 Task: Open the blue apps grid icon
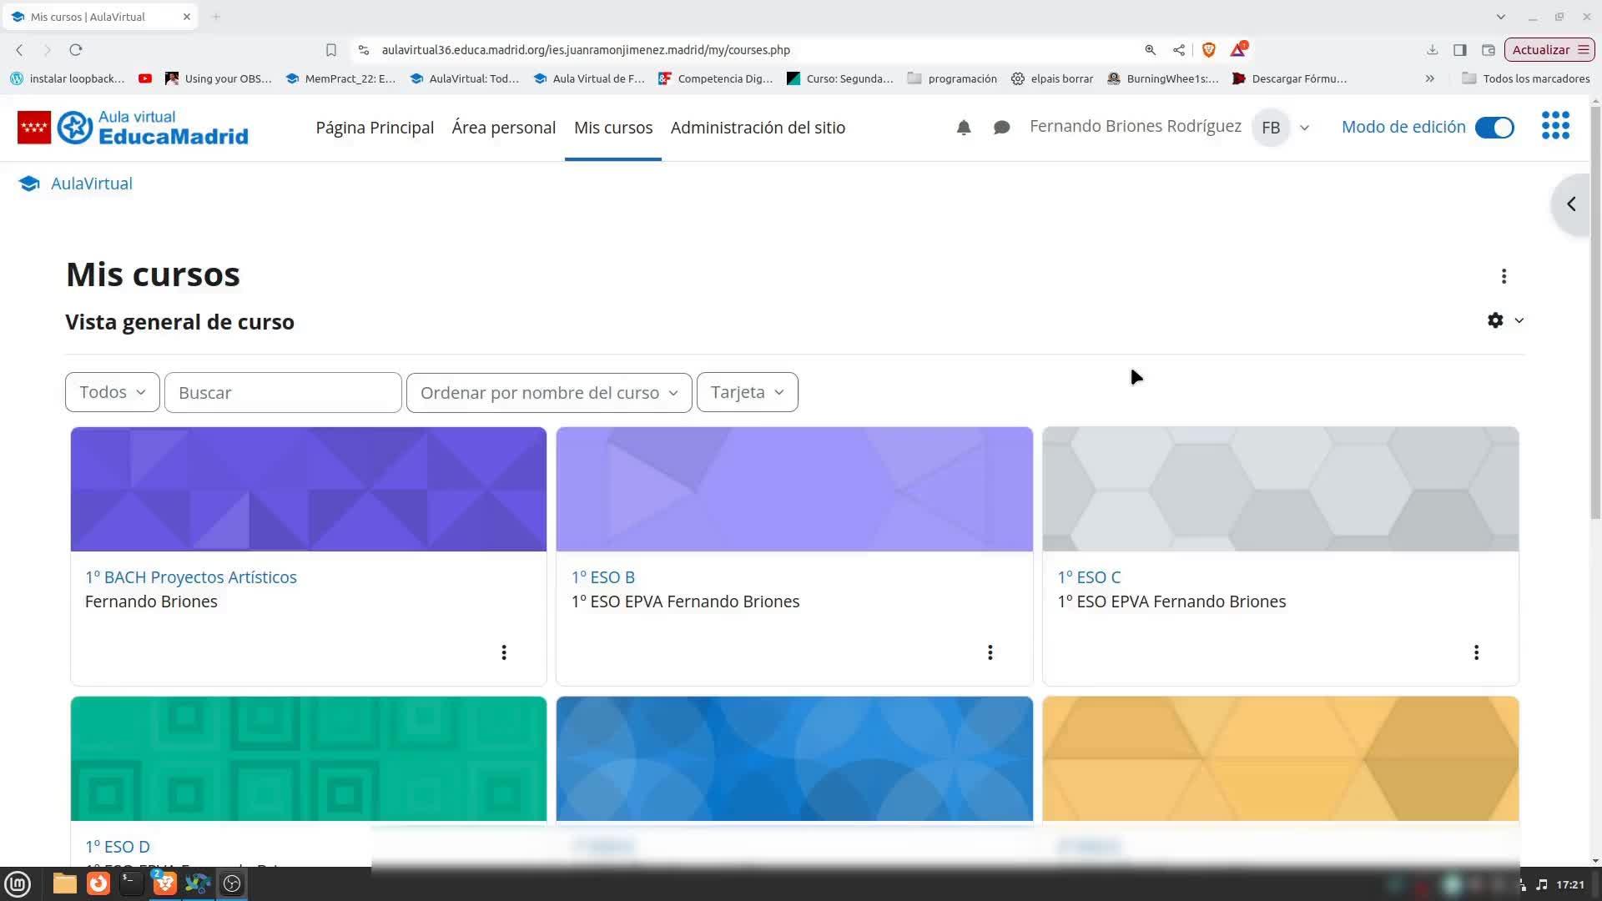click(x=1555, y=126)
